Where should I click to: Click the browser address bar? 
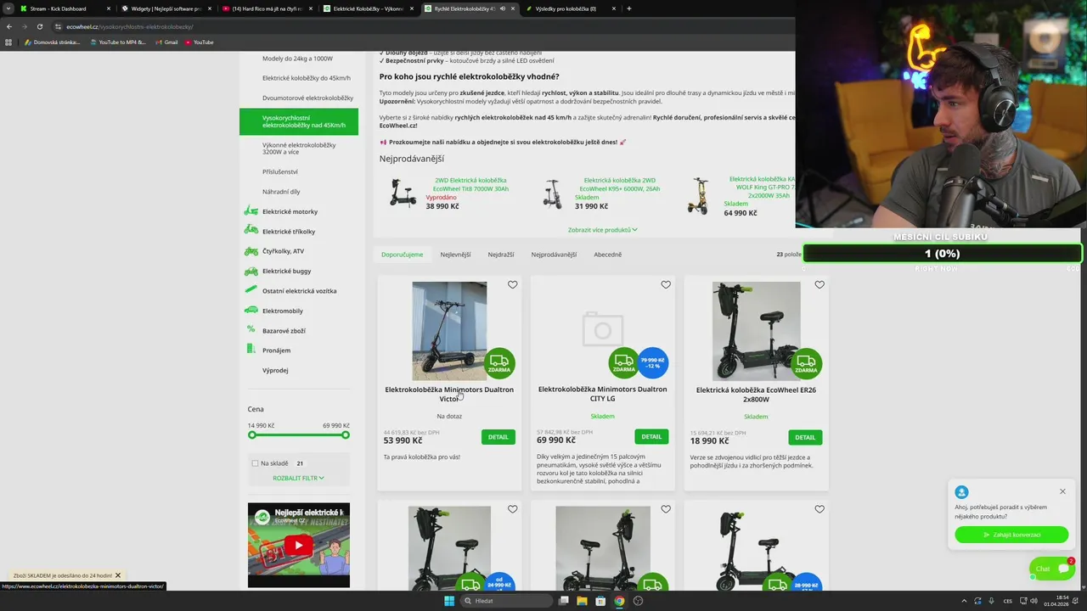coord(425,26)
